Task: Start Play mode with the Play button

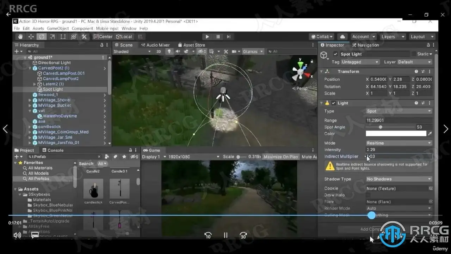Action: (207, 37)
